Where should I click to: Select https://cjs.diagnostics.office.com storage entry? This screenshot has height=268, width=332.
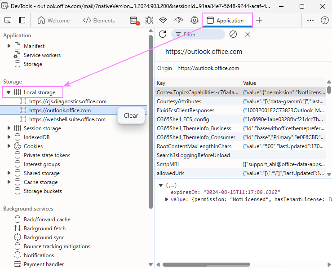[x=68, y=101]
